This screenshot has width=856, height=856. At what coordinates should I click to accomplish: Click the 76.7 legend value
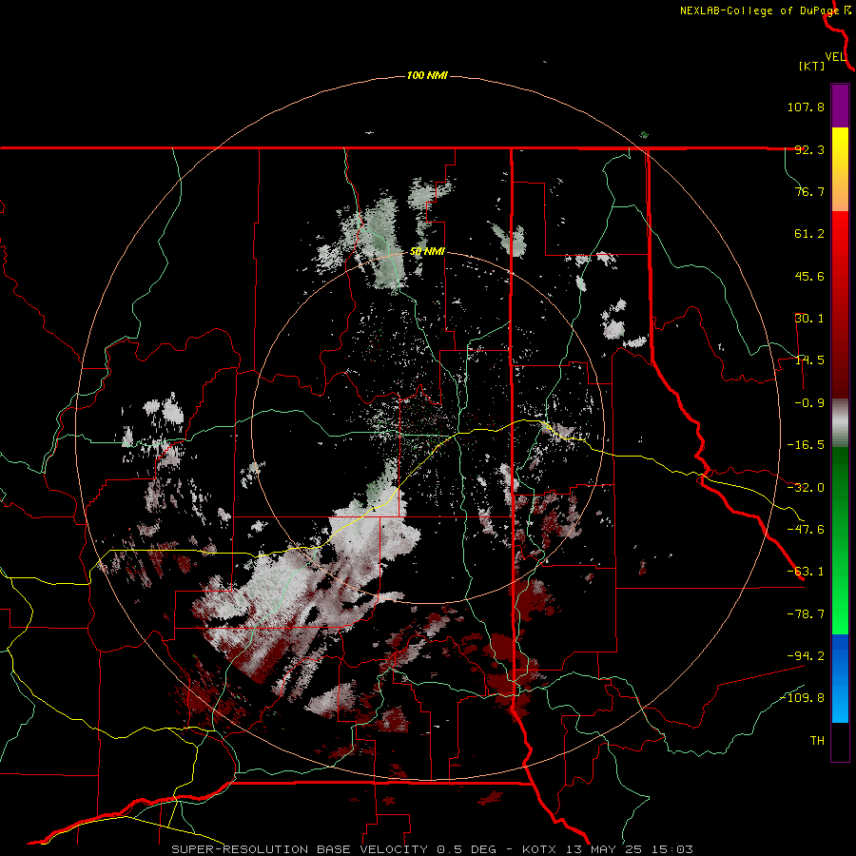coord(809,191)
